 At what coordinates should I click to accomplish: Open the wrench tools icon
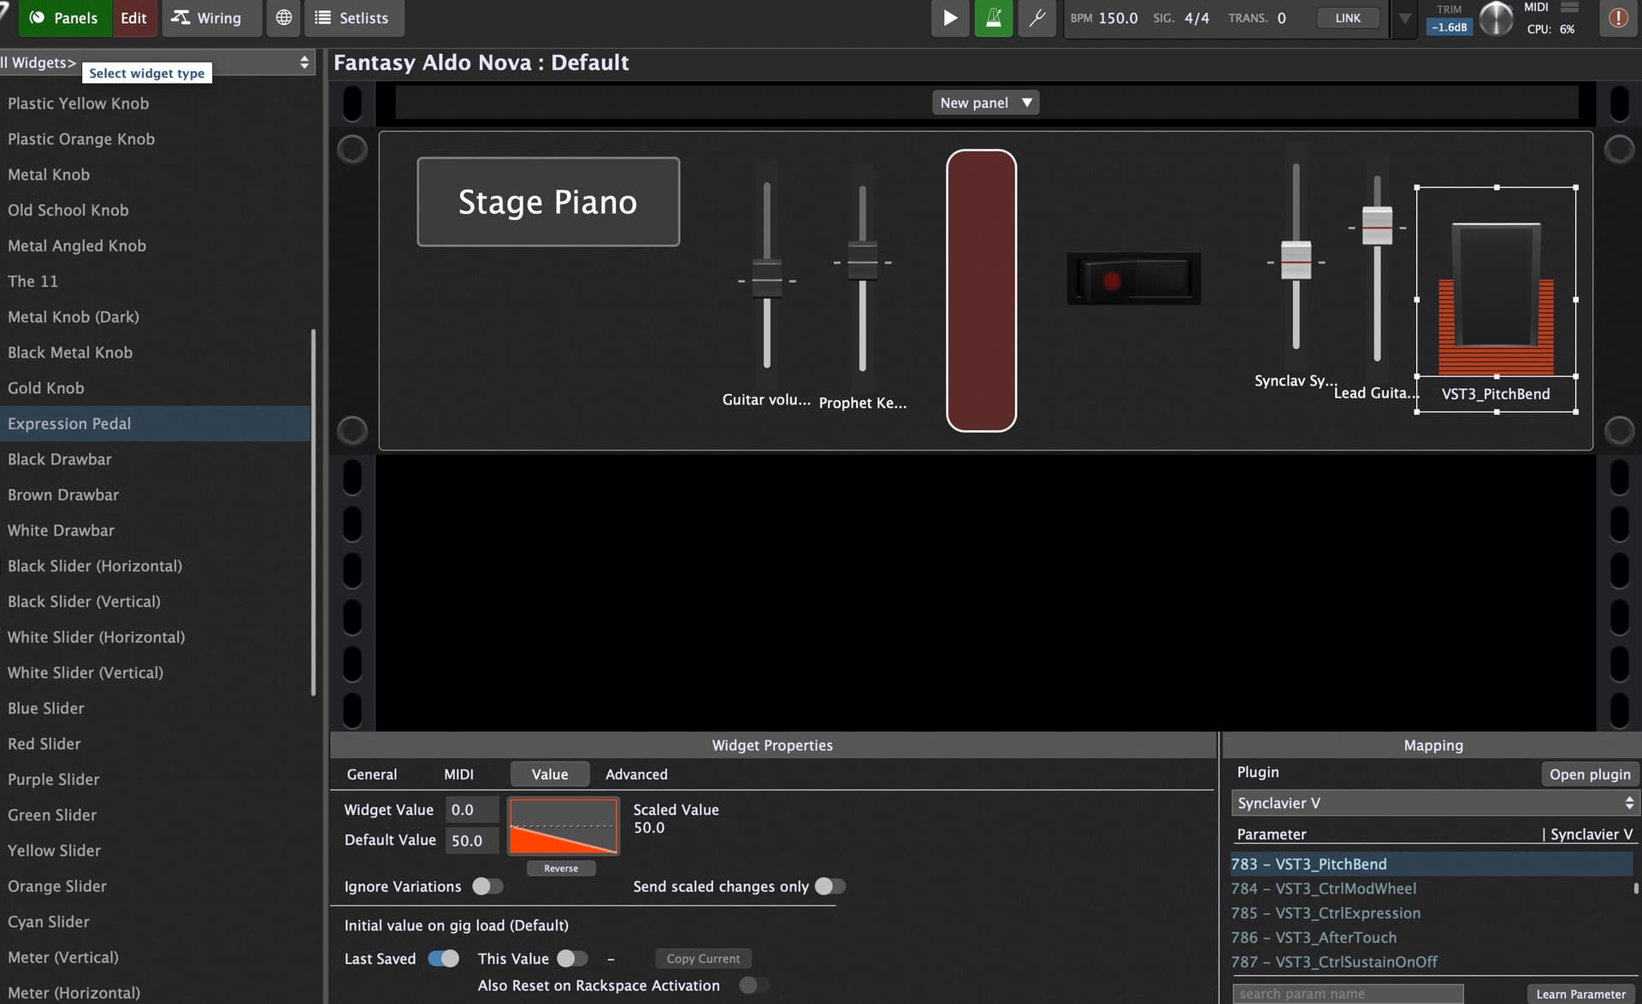click(1037, 18)
